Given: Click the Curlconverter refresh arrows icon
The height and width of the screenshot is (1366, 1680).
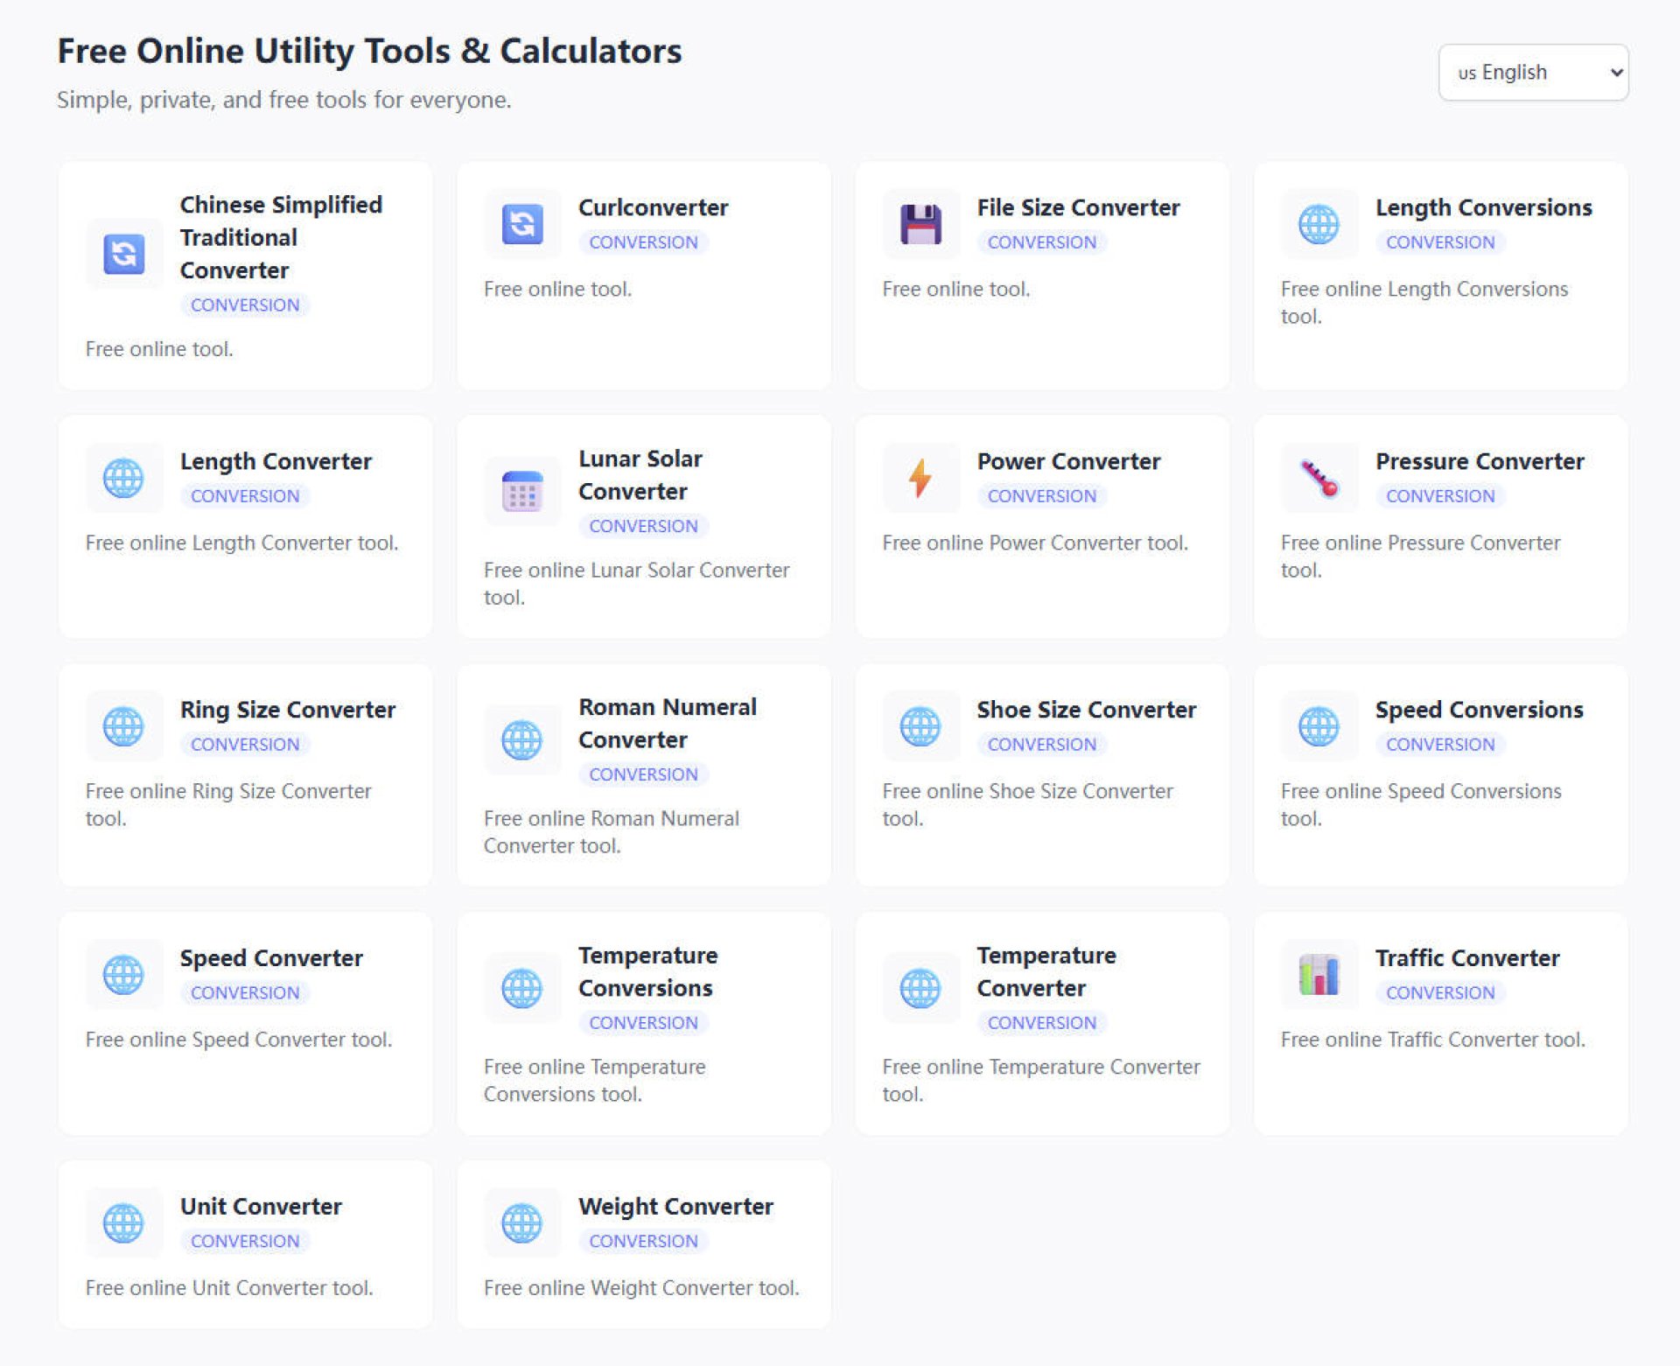Looking at the screenshot, I should point(522,224).
